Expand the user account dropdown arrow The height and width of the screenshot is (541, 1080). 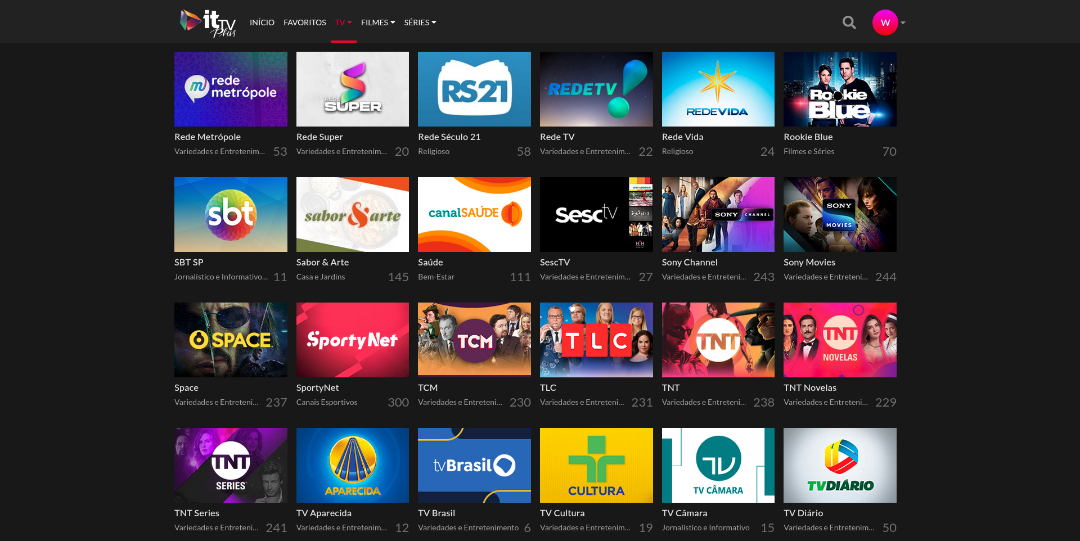903,23
